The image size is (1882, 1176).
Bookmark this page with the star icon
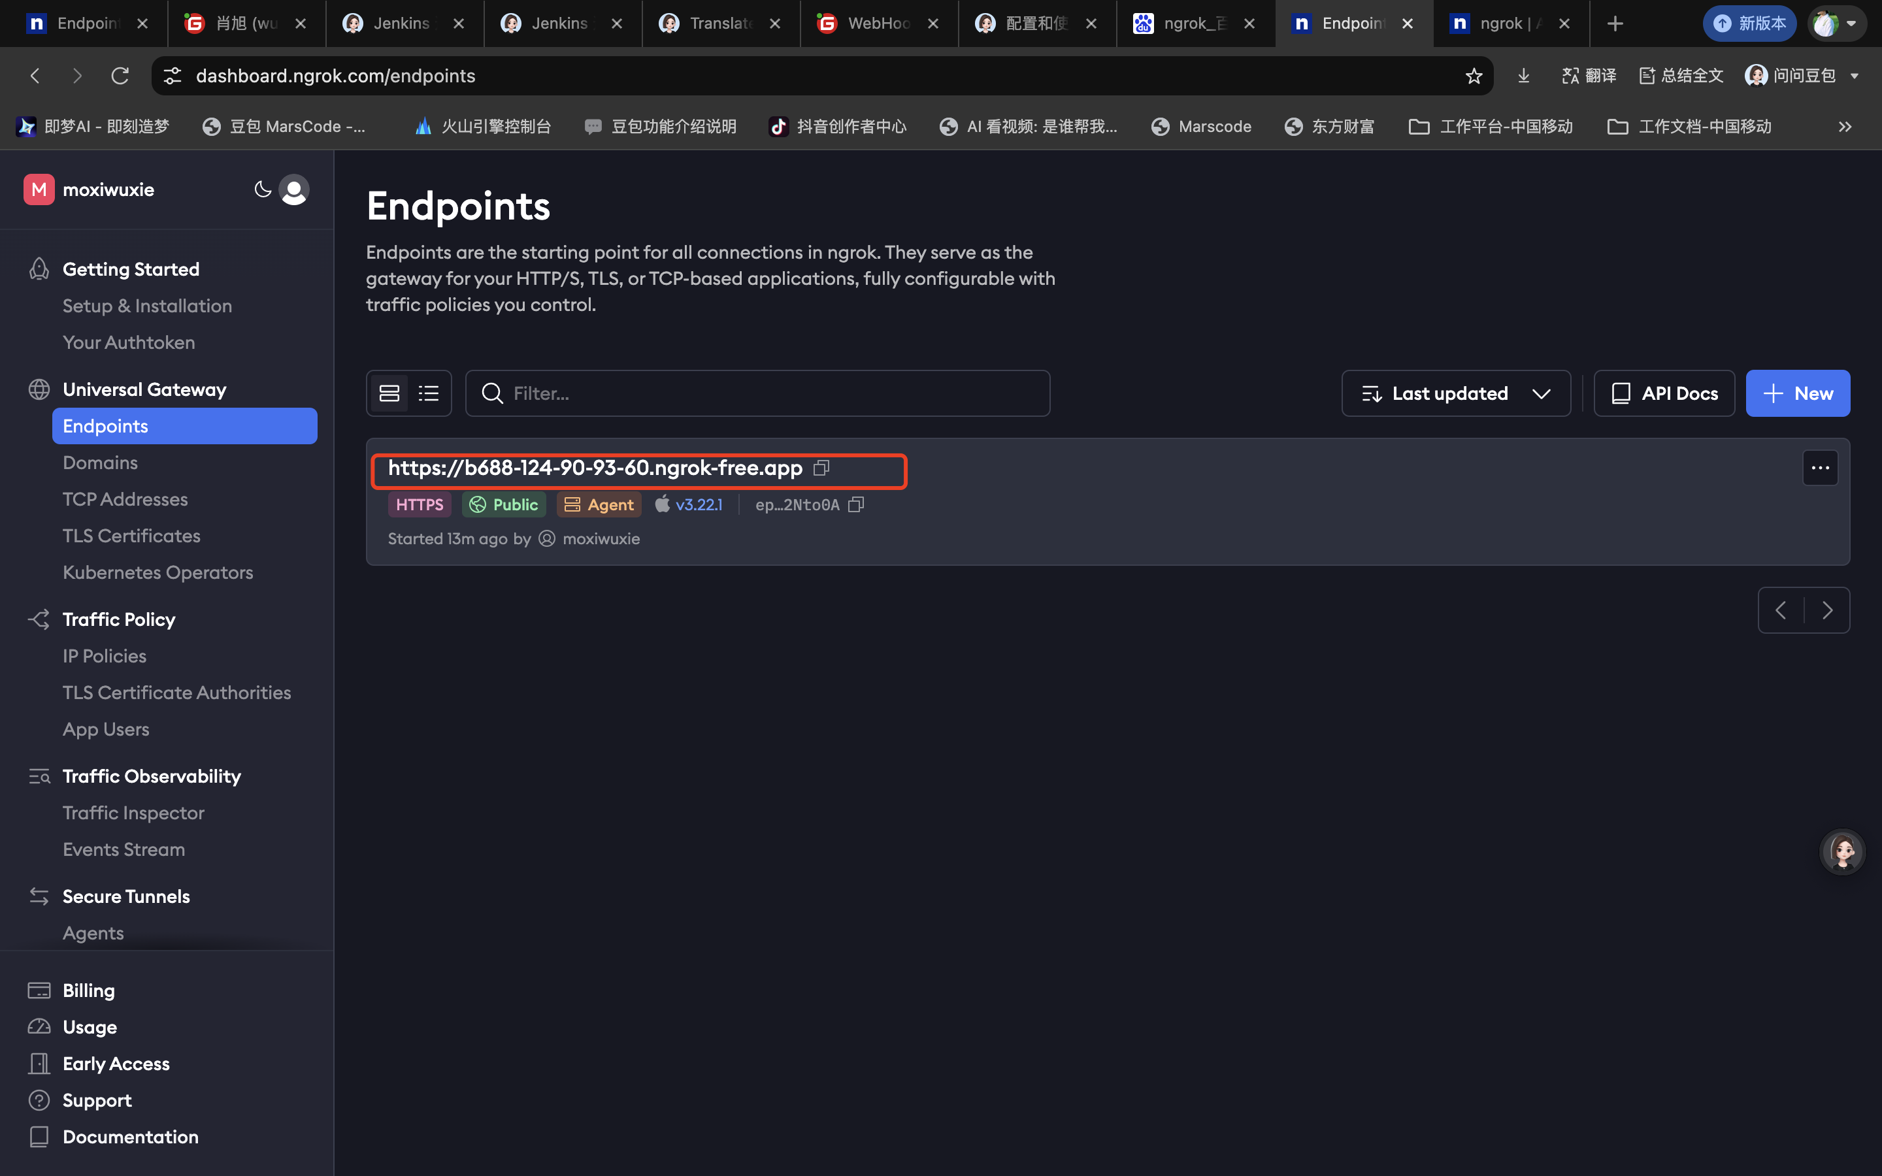tap(1473, 75)
